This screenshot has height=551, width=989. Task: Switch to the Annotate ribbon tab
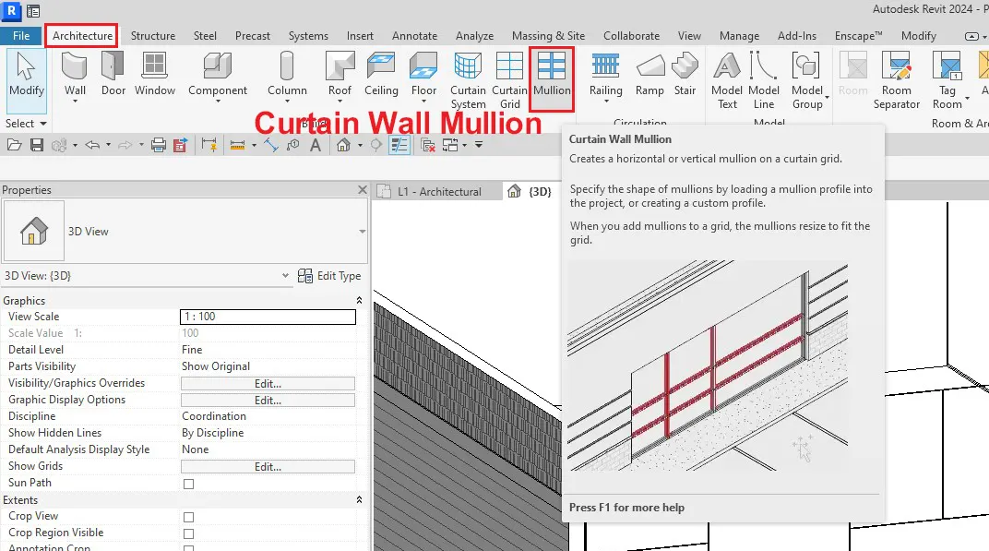(x=414, y=35)
